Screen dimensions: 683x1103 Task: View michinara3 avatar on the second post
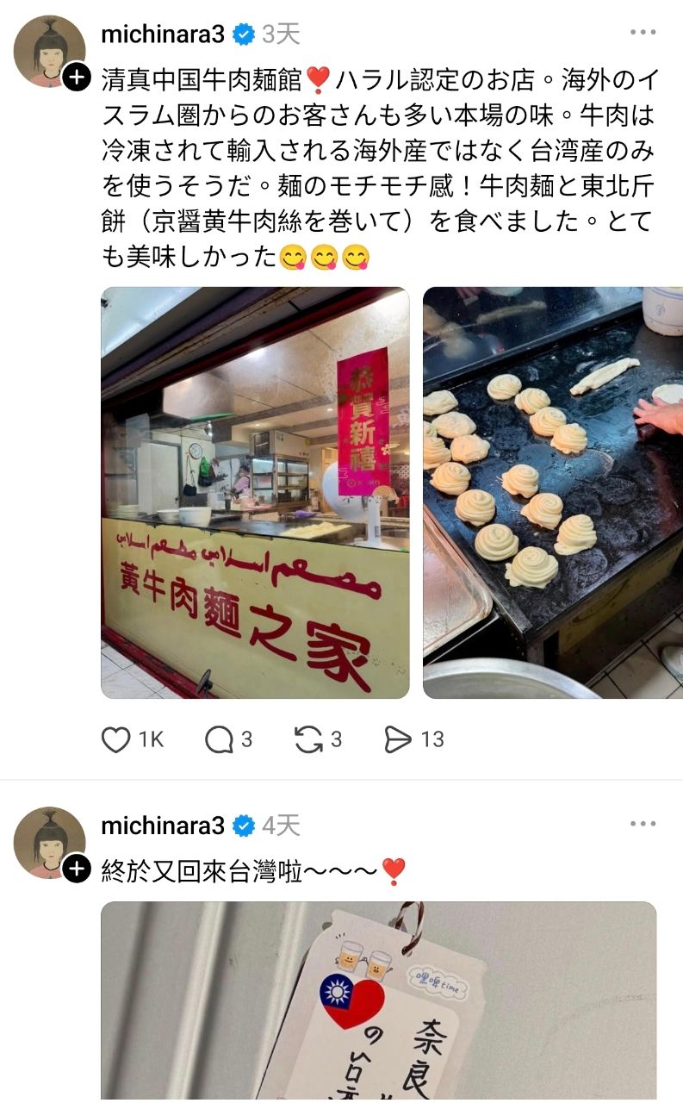(49, 843)
